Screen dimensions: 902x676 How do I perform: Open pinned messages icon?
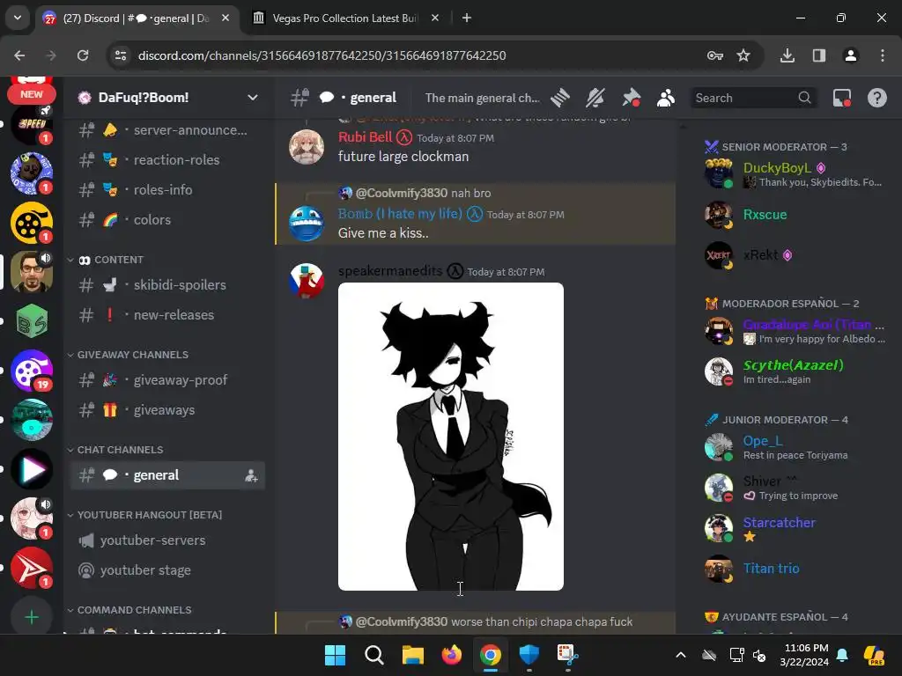pyautogui.click(x=631, y=98)
